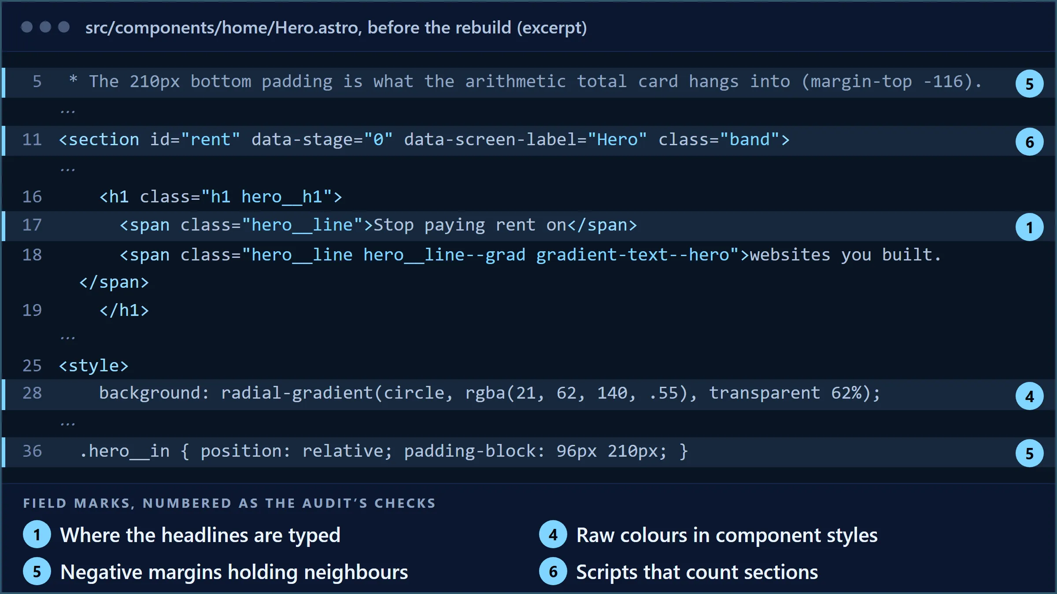Click the third window dot in the title bar
The height and width of the screenshot is (594, 1057).
(64, 27)
